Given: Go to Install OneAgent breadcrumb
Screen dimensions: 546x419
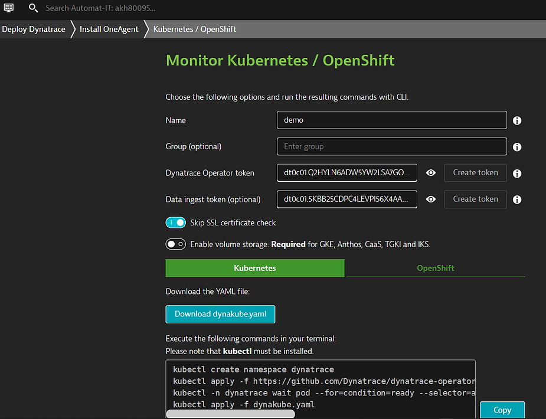Looking at the screenshot, I should (109, 30).
